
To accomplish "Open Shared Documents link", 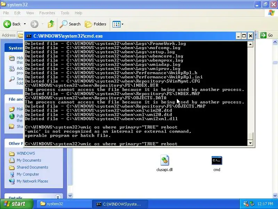I will coord(32,167).
